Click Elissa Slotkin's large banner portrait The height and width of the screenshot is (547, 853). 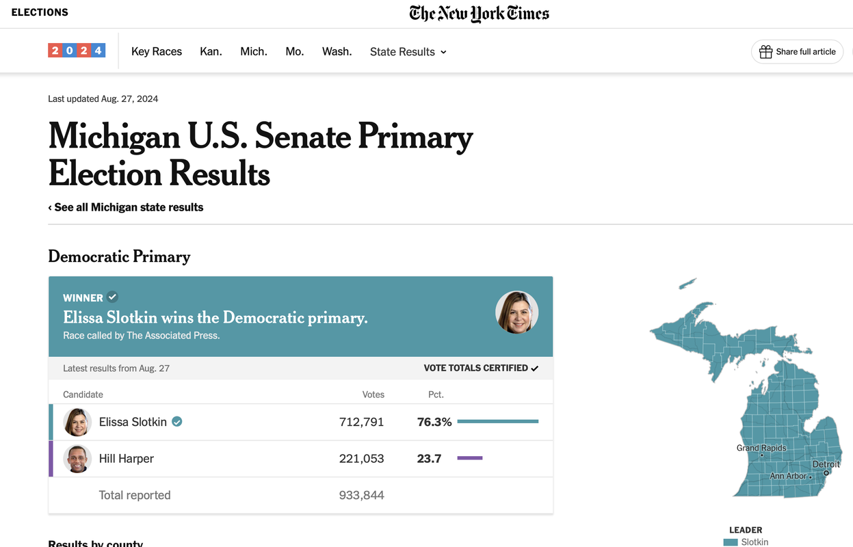point(516,312)
